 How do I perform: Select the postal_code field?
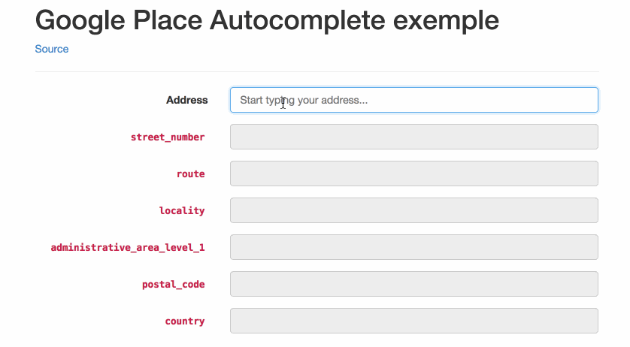(413, 284)
